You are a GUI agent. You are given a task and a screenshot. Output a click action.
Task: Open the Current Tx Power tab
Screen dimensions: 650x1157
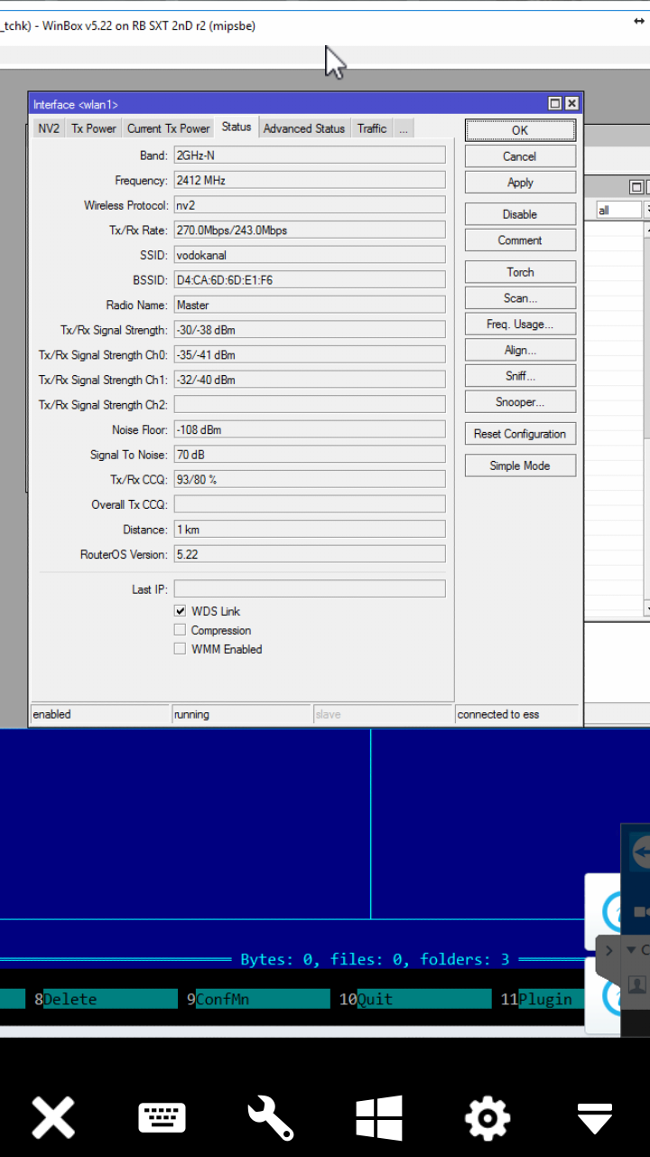pos(169,128)
